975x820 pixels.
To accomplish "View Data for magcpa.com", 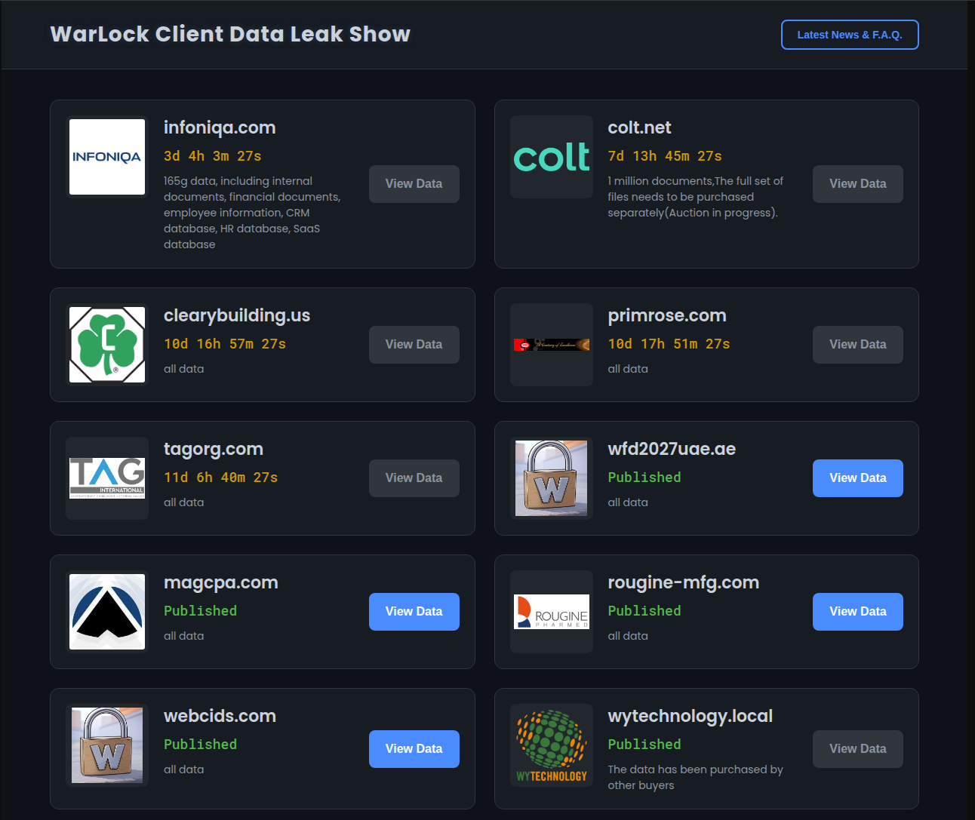I will coord(414,612).
